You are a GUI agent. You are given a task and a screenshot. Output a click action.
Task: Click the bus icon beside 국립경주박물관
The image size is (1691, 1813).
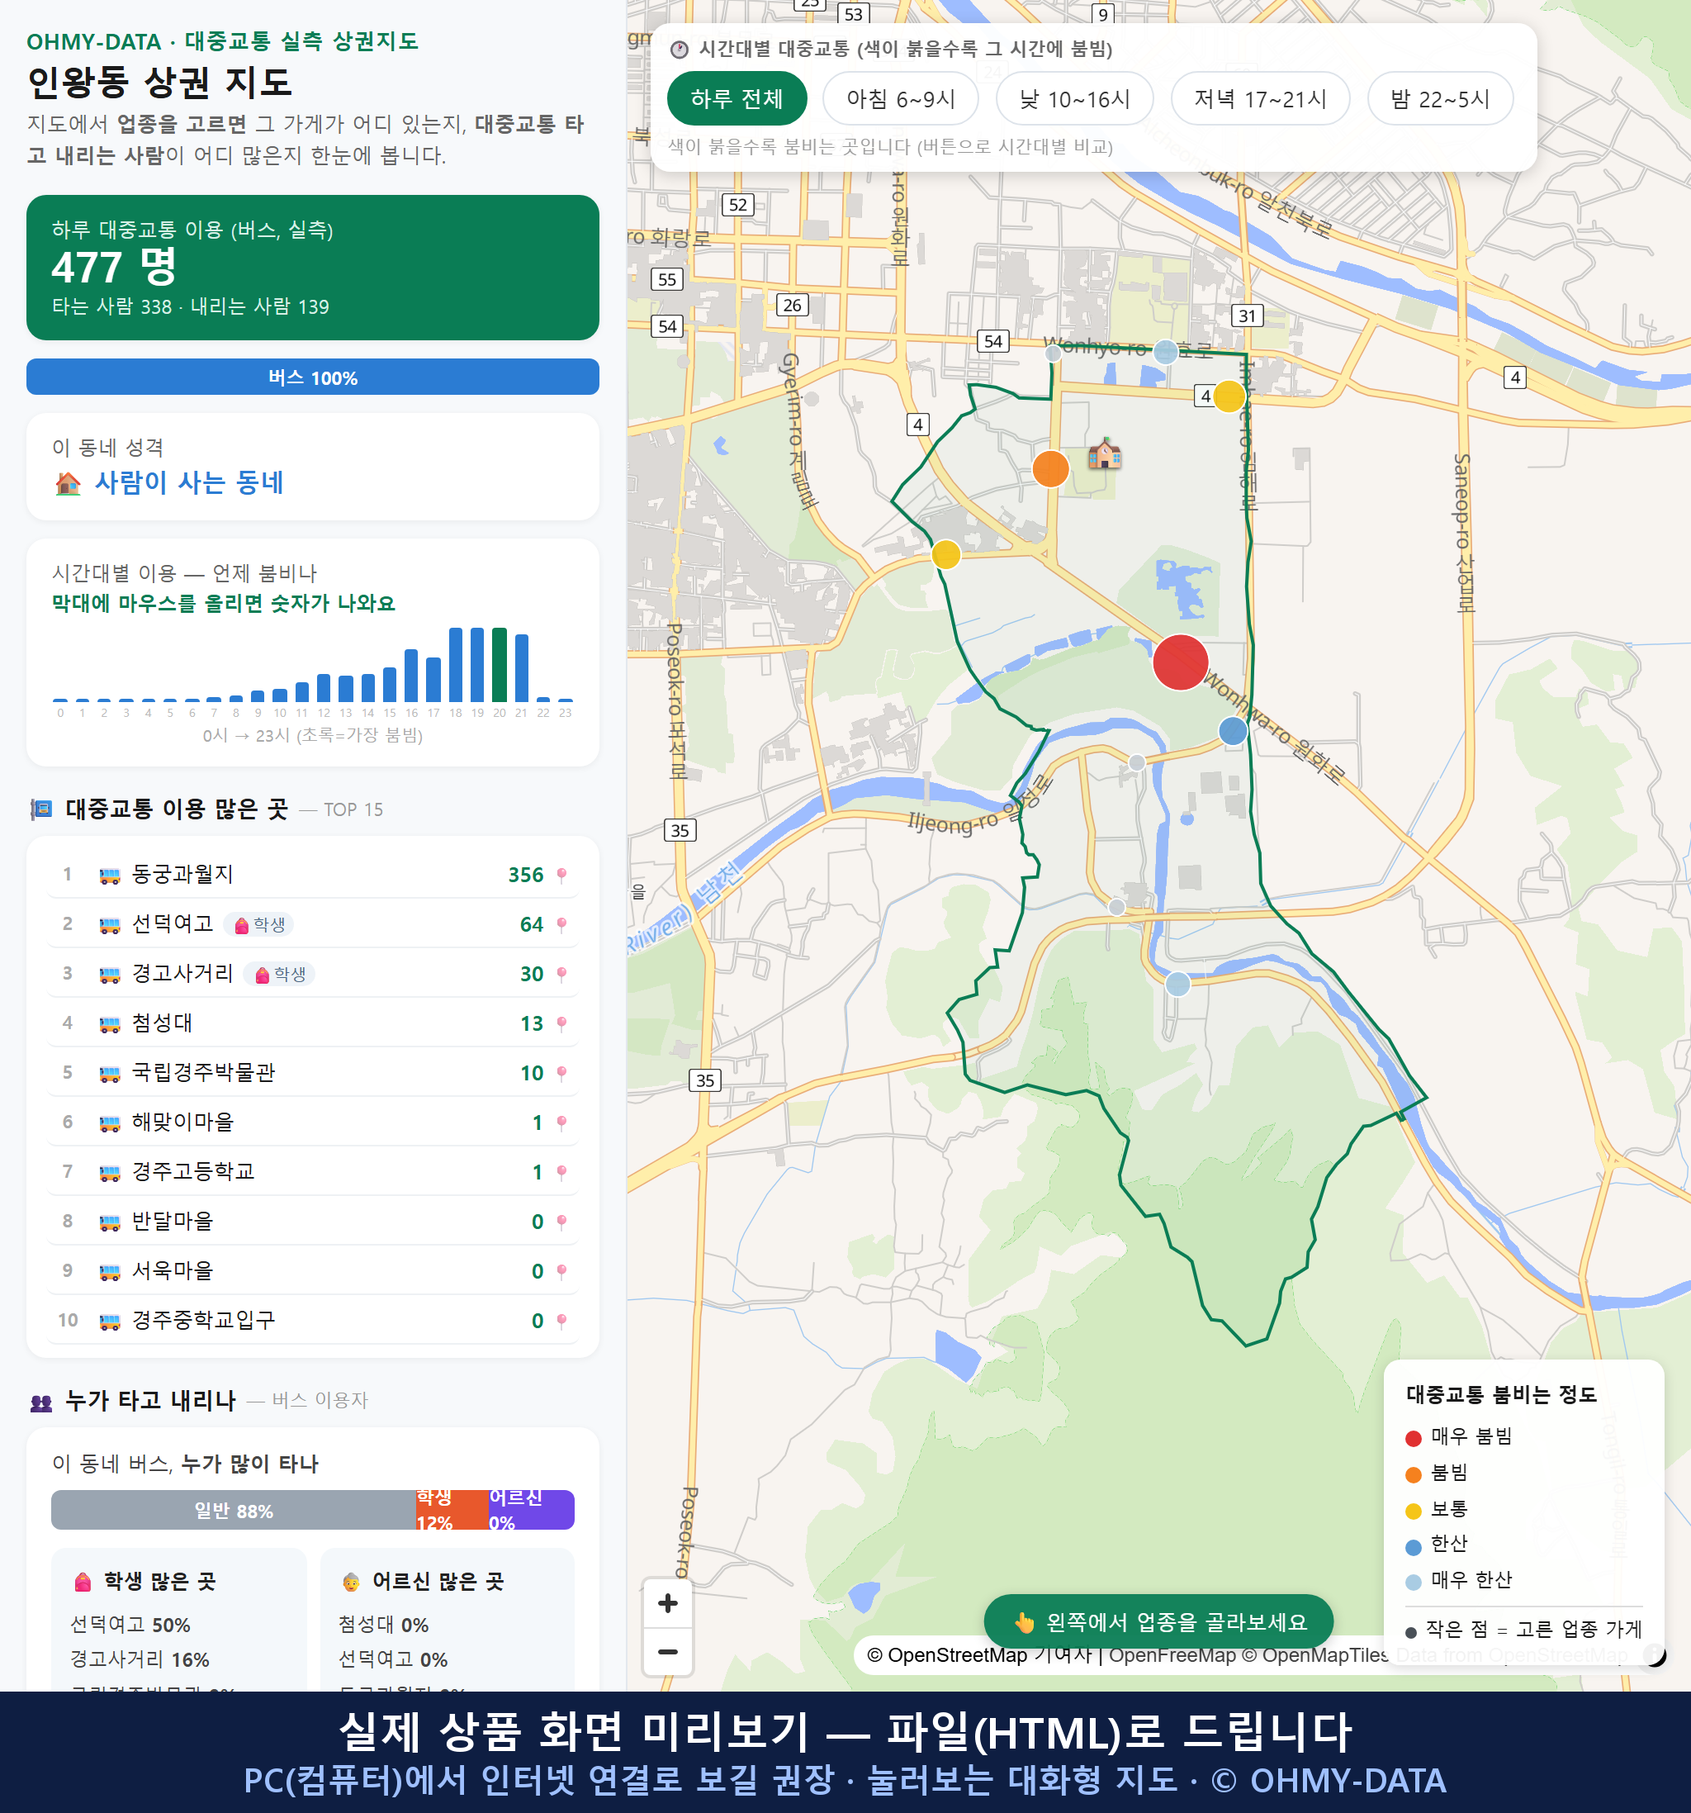point(109,1074)
